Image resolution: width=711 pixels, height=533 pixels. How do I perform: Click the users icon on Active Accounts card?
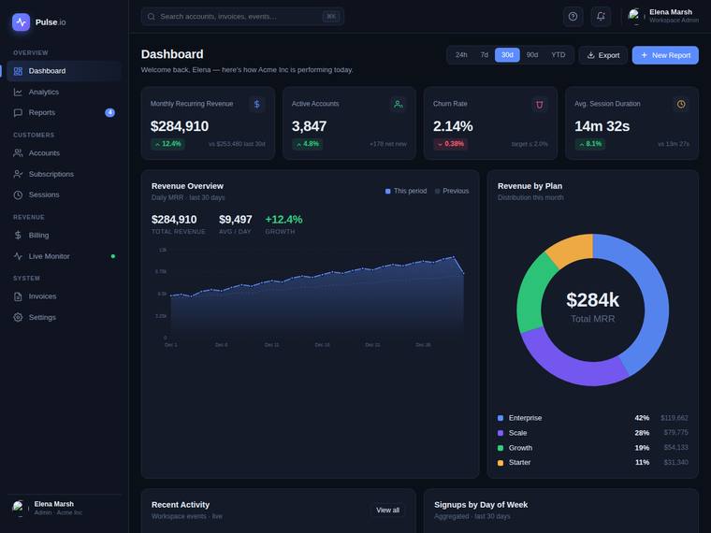[x=399, y=104]
